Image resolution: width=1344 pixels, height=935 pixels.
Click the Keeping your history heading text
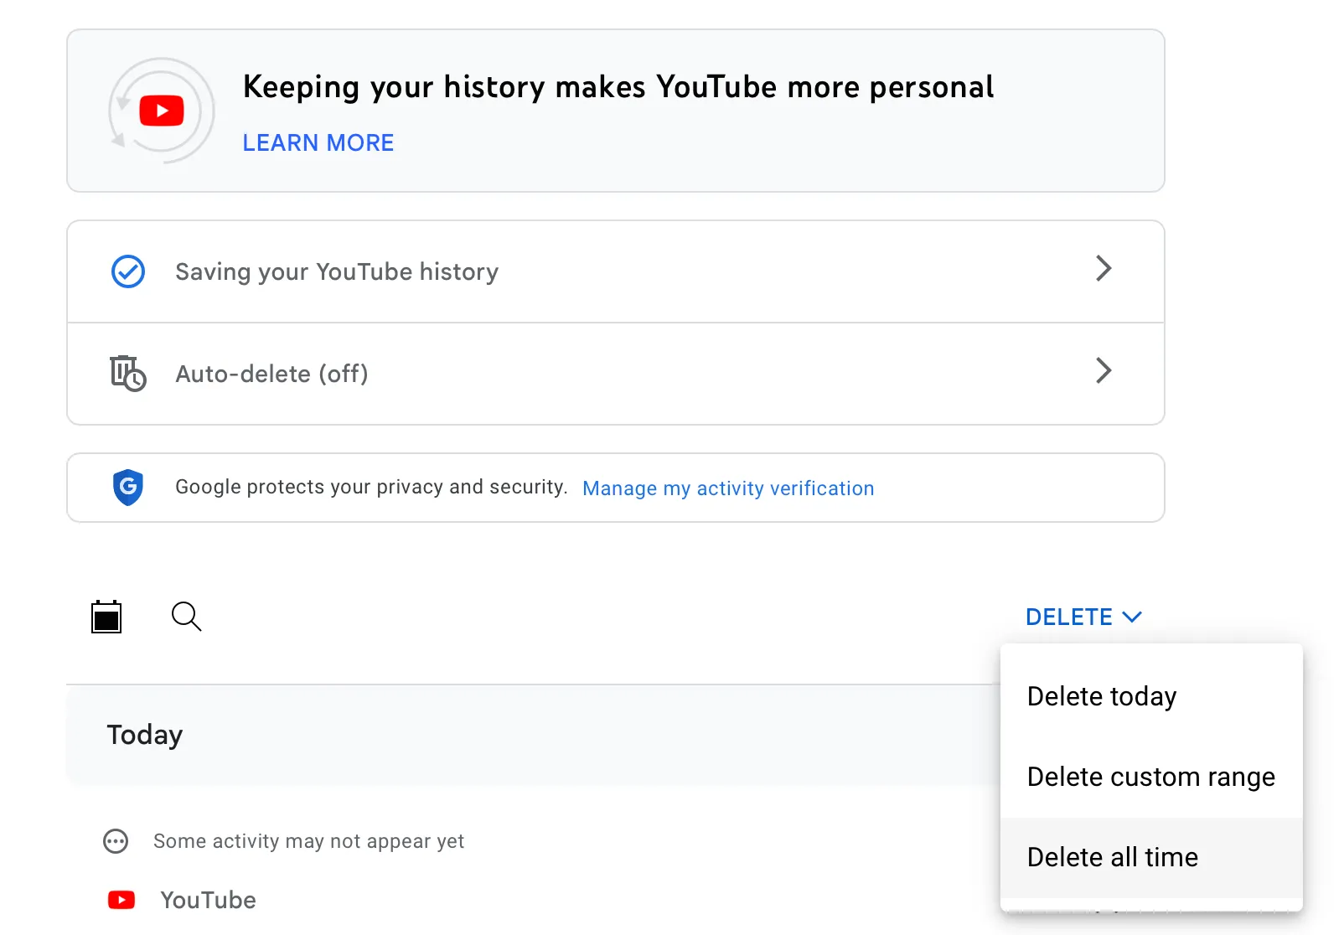(x=618, y=87)
